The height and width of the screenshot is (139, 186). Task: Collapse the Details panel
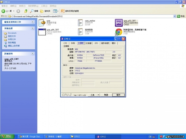tap(33, 54)
